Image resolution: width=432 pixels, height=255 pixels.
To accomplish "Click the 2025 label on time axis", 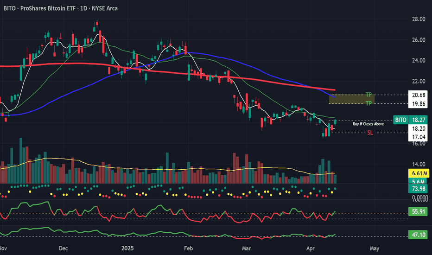I will pos(127,248).
